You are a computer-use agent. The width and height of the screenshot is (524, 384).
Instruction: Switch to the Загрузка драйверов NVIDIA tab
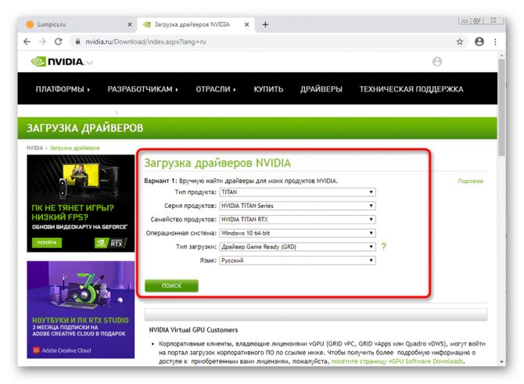pos(196,24)
